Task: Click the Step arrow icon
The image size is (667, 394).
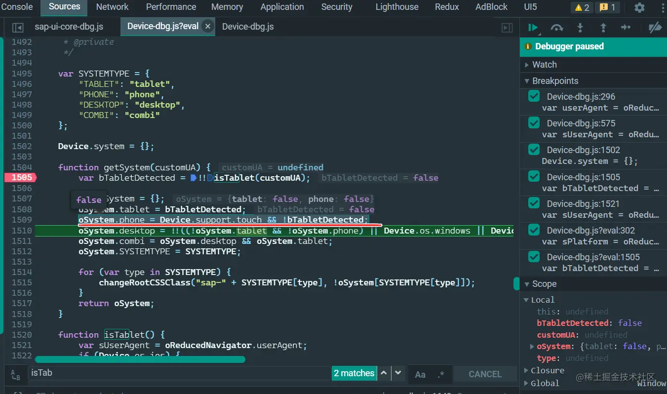Action: point(626,28)
